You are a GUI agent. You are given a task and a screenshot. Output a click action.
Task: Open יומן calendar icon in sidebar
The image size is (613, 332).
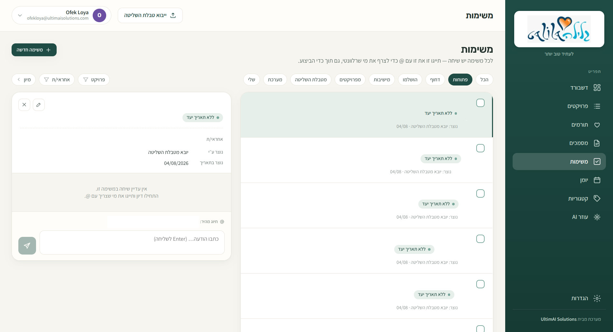coord(597,180)
